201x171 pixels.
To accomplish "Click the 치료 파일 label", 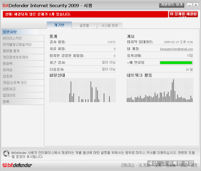I will tap(57, 49).
